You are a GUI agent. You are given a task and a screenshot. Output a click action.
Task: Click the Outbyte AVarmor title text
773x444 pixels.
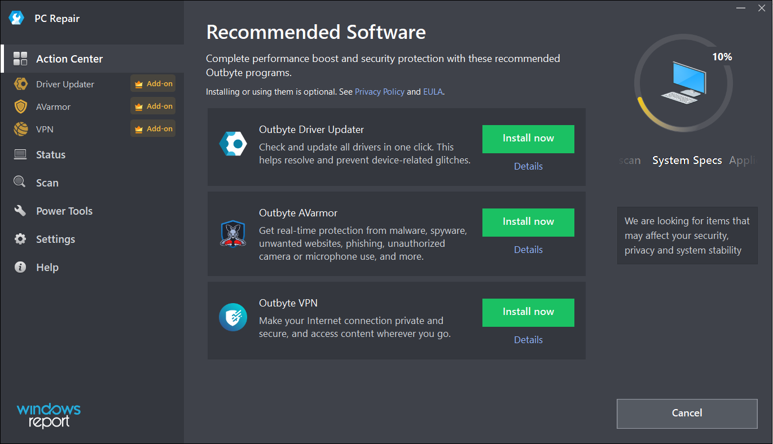[298, 213]
